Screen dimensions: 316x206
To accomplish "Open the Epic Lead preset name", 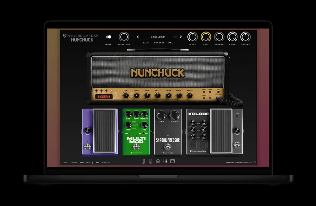I will coord(158,37).
